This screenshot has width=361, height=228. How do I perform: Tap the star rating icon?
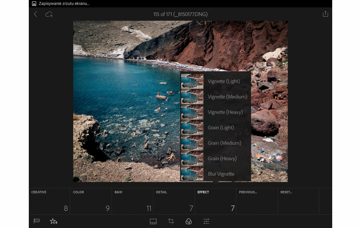click(53, 221)
